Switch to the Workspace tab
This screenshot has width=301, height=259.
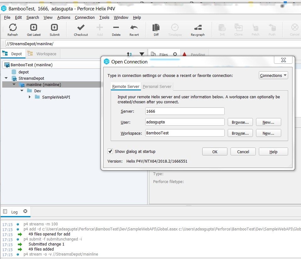(42, 54)
